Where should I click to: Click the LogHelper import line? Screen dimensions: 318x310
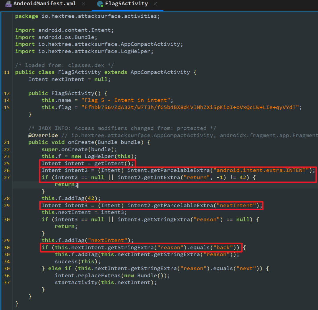point(84,51)
